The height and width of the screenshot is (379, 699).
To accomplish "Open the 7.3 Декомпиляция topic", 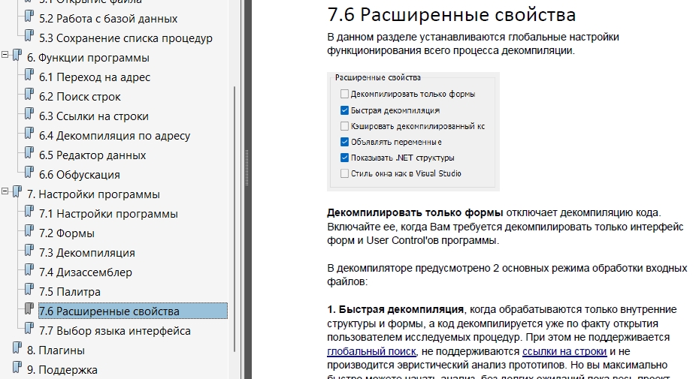I will pos(87,253).
